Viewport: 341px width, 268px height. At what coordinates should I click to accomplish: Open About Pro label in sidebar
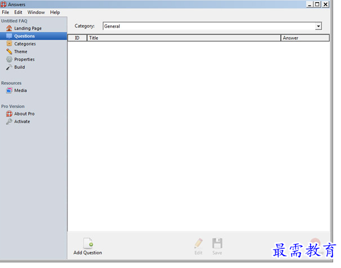24,114
